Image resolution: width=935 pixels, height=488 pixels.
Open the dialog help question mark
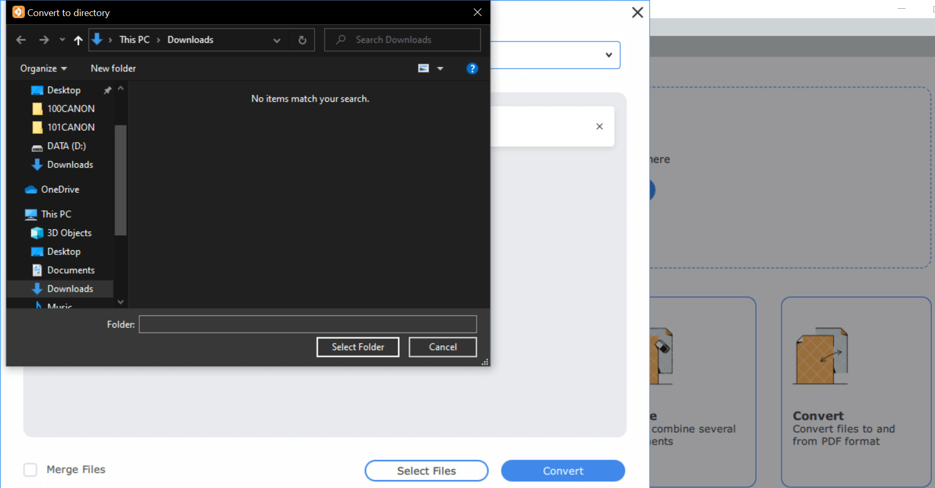[x=472, y=68]
